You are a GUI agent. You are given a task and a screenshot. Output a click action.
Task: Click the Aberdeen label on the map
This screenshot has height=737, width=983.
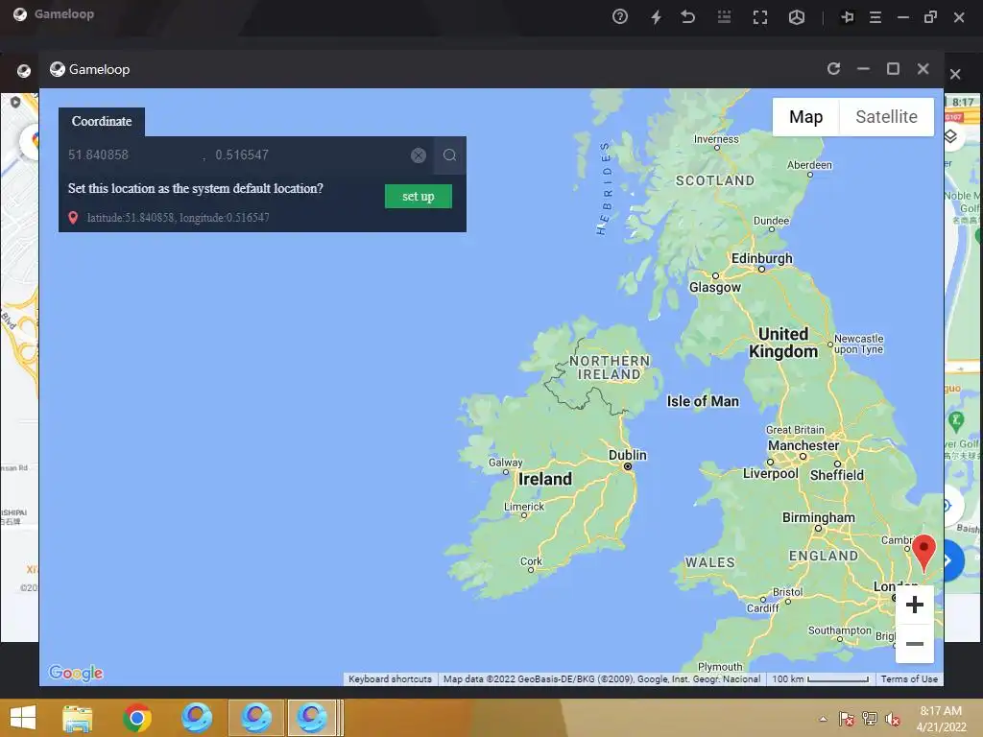(809, 165)
